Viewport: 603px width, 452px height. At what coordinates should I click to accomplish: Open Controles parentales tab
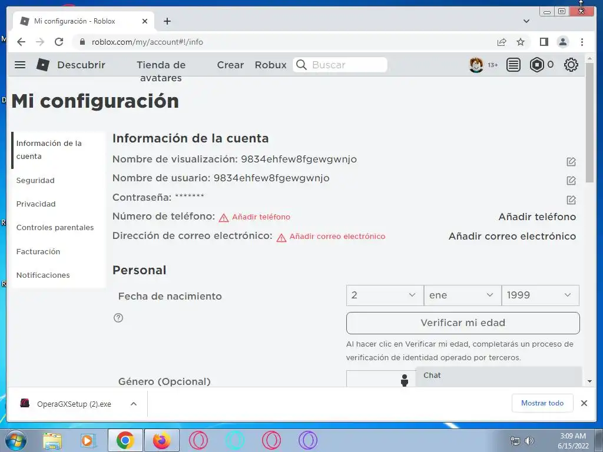(x=55, y=228)
